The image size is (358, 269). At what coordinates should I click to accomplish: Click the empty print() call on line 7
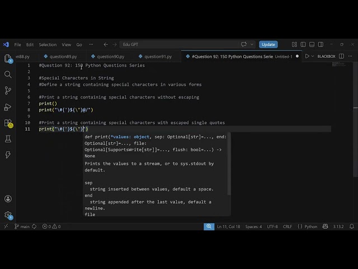pos(48,103)
